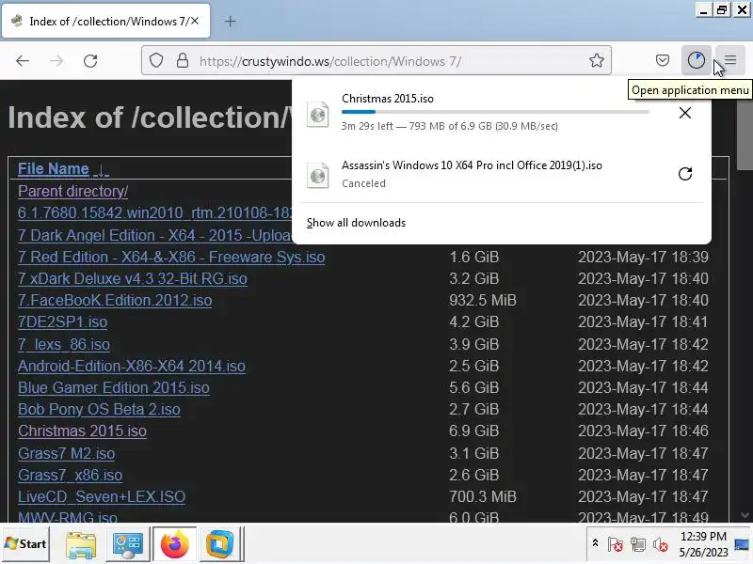Show all downloads

pyautogui.click(x=356, y=223)
